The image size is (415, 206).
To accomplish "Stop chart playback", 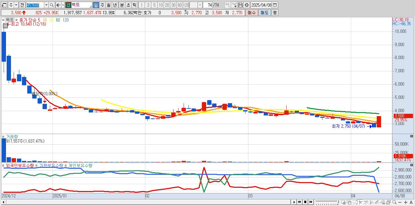I will [305, 202].
